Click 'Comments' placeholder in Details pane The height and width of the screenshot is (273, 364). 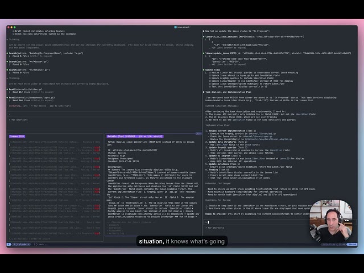point(114,225)
